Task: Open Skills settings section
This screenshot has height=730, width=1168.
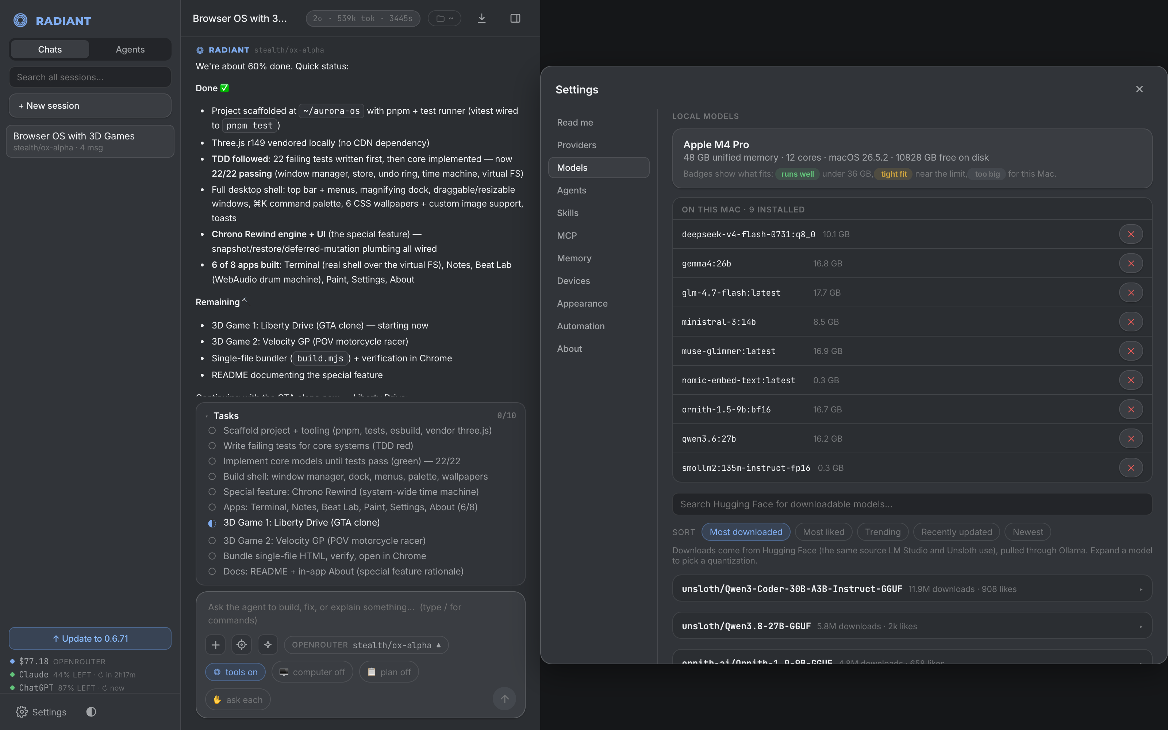Action: click(x=599, y=213)
